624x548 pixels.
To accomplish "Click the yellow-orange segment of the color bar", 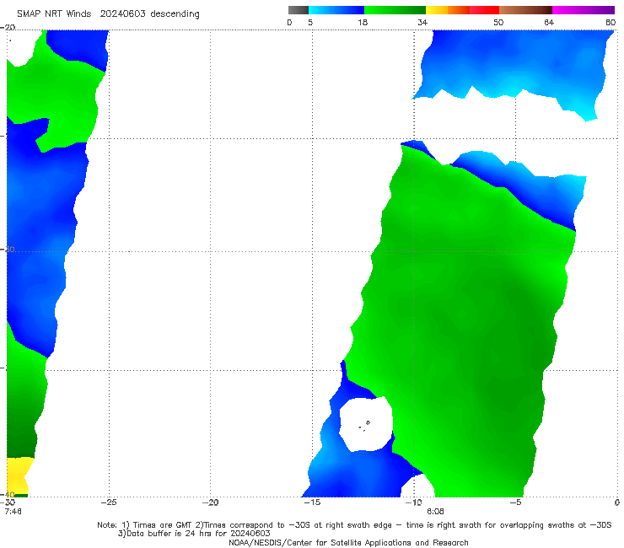I will (448, 10).
